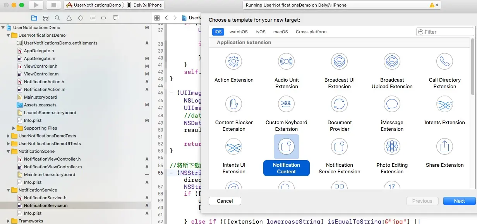Choose the Document Provider template
477x224 pixels.
click(340, 113)
